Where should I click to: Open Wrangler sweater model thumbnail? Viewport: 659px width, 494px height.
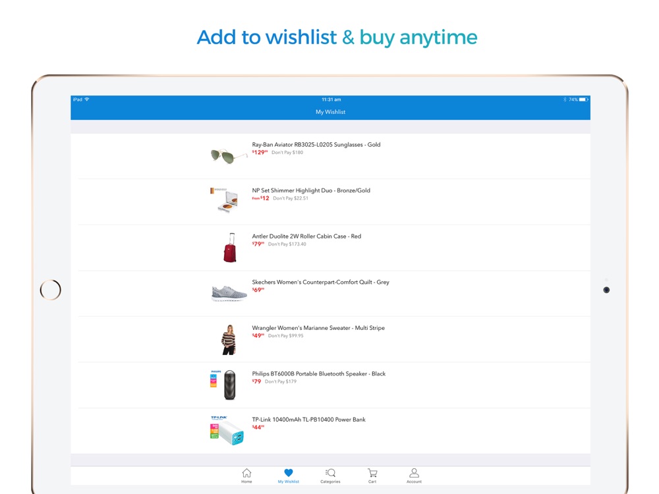(x=229, y=339)
